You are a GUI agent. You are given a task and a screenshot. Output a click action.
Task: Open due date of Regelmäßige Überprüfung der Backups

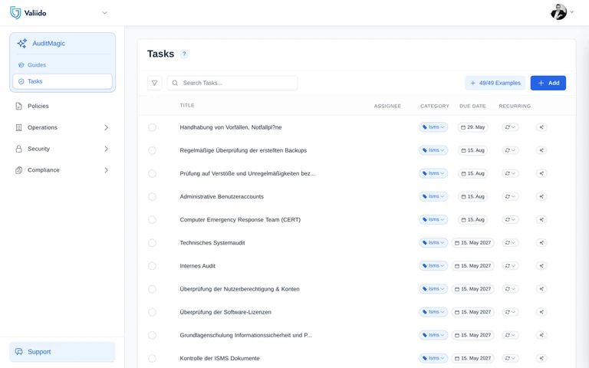click(x=472, y=150)
